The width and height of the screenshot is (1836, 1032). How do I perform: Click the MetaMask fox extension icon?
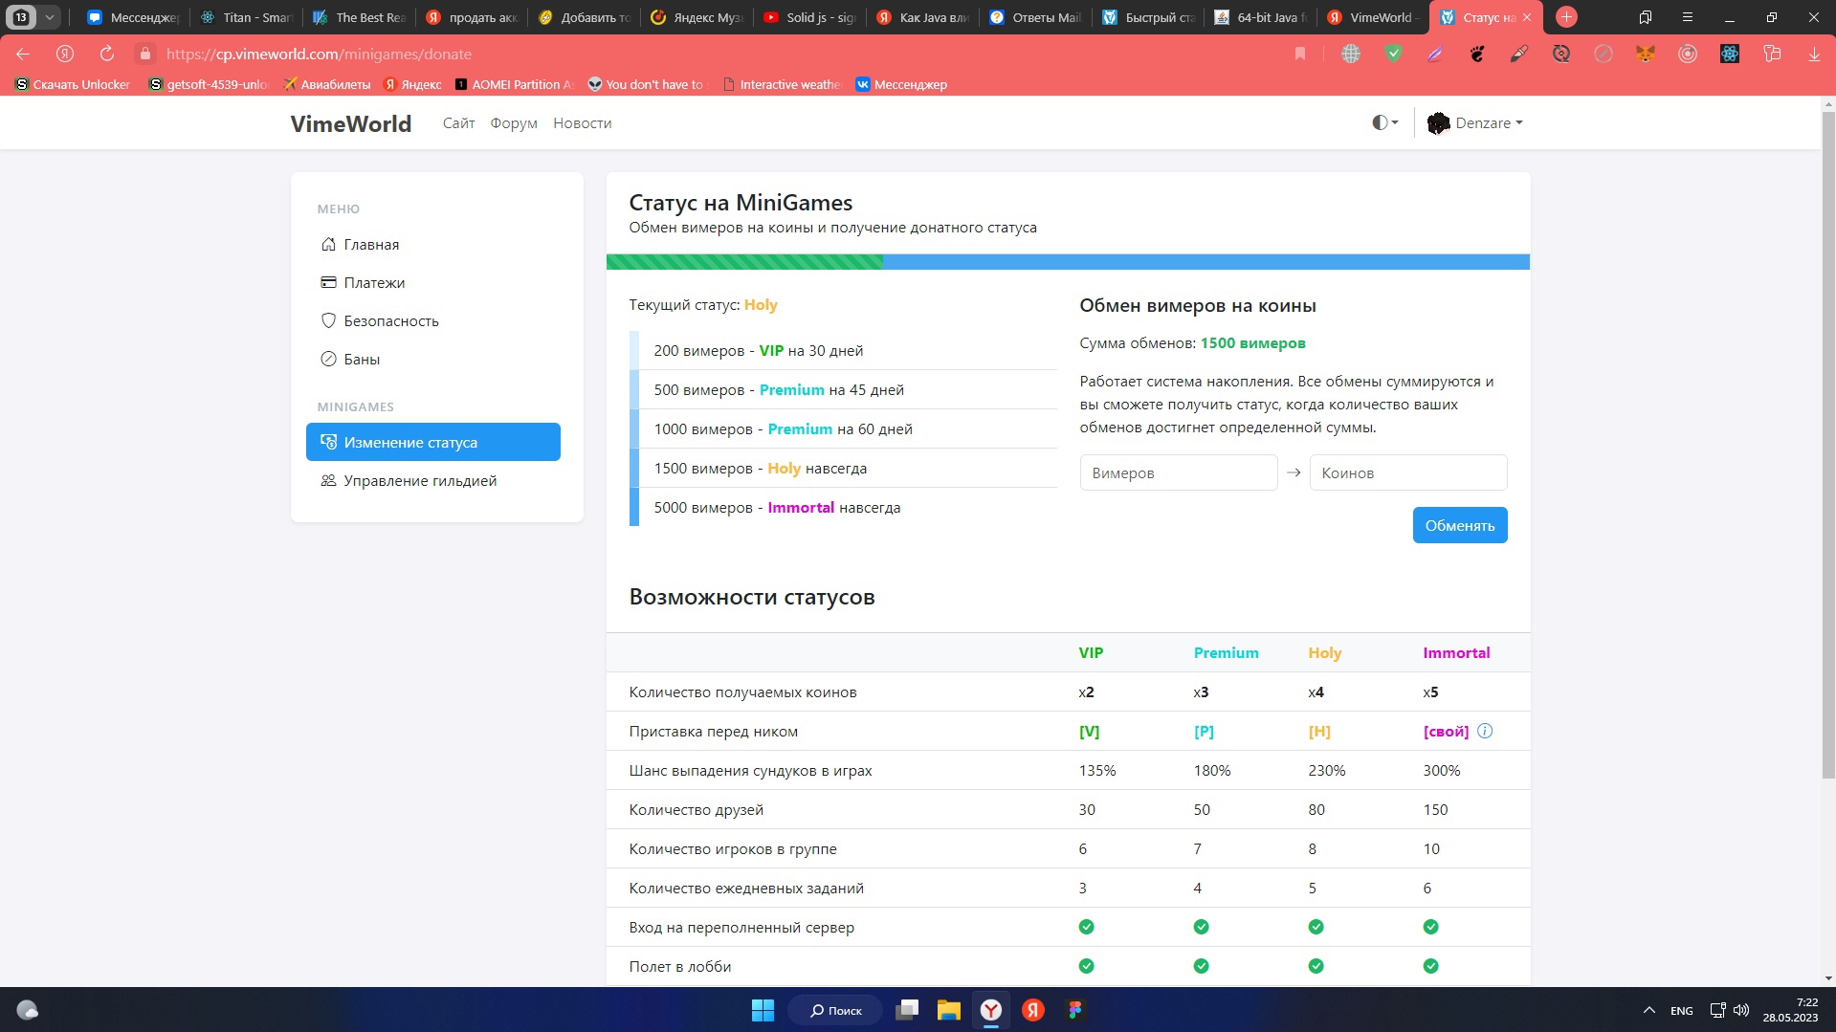pyautogui.click(x=1645, y=55)
